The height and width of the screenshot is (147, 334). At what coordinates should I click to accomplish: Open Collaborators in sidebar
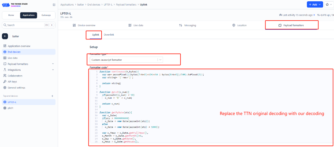pyautogui.click(x=29, y=76)
